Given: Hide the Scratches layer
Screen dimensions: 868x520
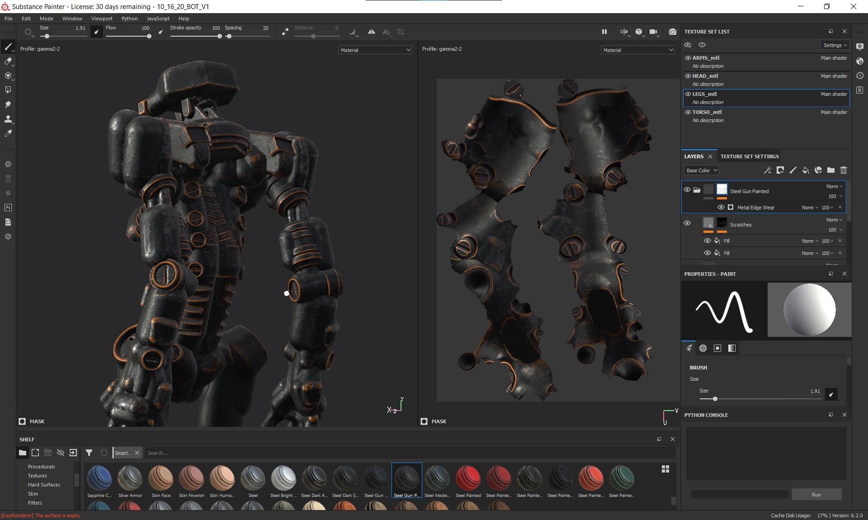Looking at the screenshot, I should pyautogui.click(x=687, y=223).
